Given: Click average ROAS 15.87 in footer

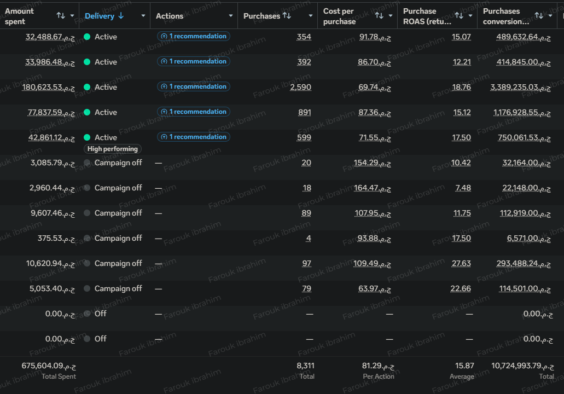Looking at the screenshot, I should 464,366.
